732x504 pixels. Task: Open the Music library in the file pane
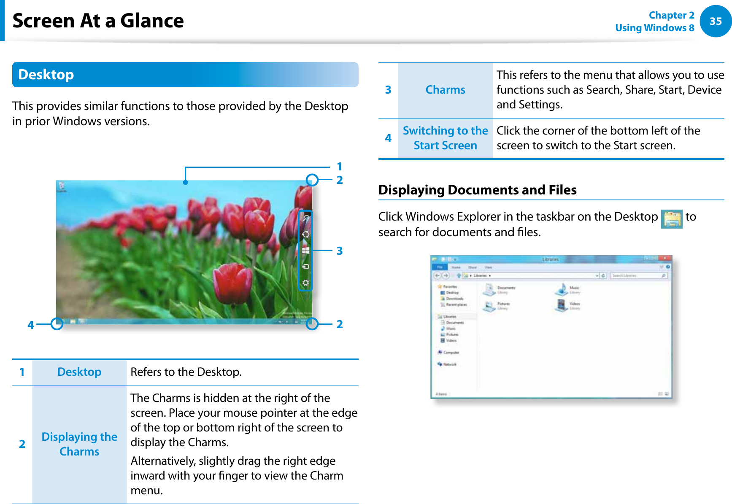pyautogui.click(x=567, y=290)
